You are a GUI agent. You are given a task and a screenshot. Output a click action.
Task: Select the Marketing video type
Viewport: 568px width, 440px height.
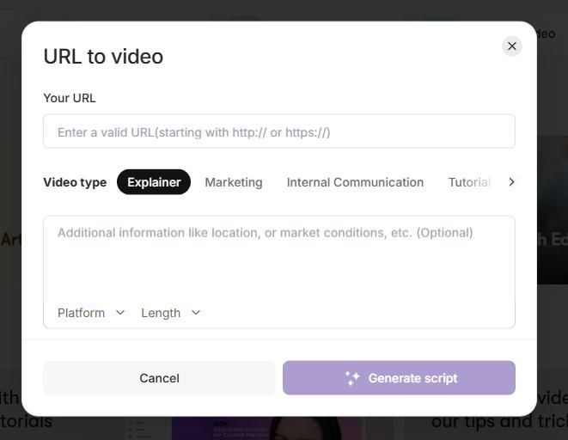click(234, 182)
